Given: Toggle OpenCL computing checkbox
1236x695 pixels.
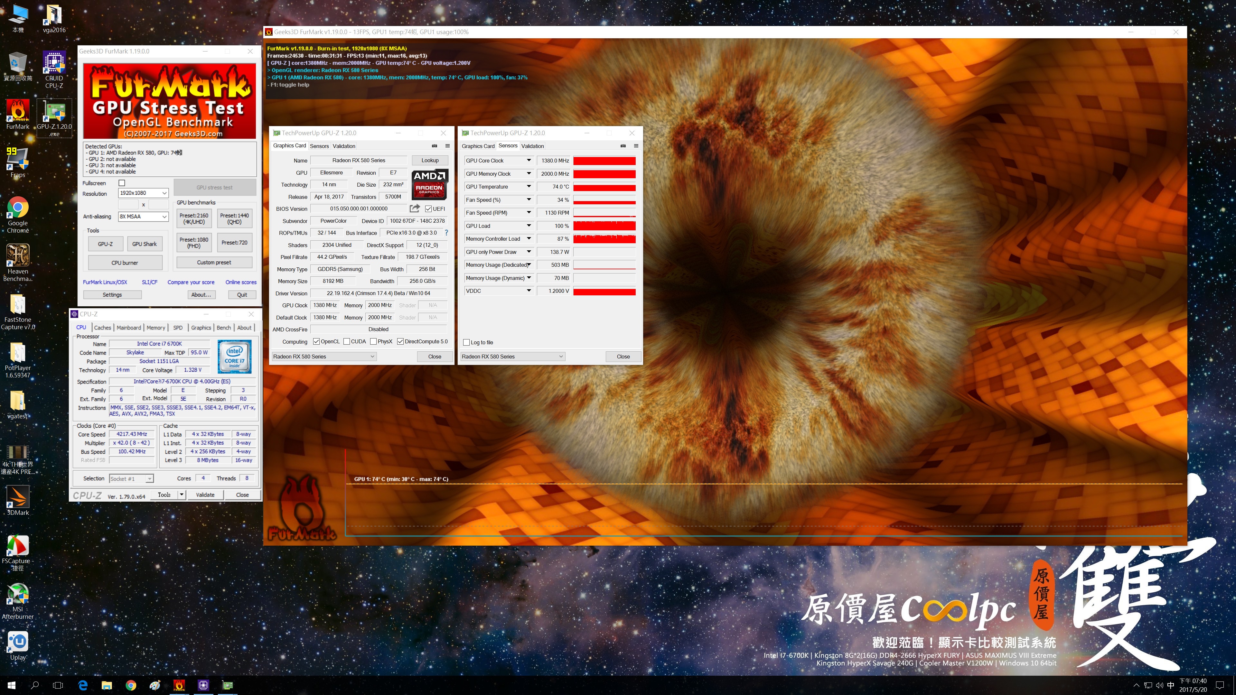Looking at the screenshot, I should [316, 341].
